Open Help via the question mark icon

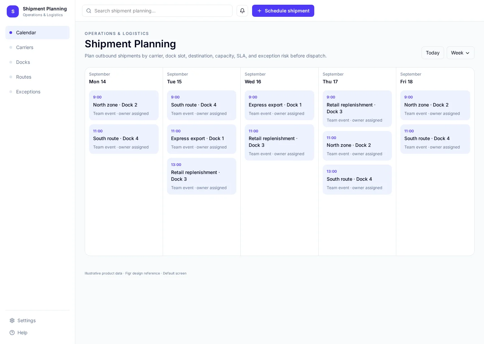pyautogui.click(x=12, y=333)
